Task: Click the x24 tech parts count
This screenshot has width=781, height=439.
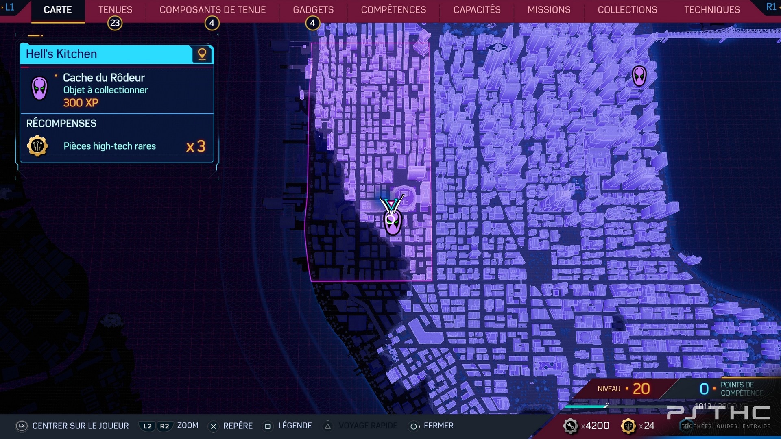Action: coord(647,426)
